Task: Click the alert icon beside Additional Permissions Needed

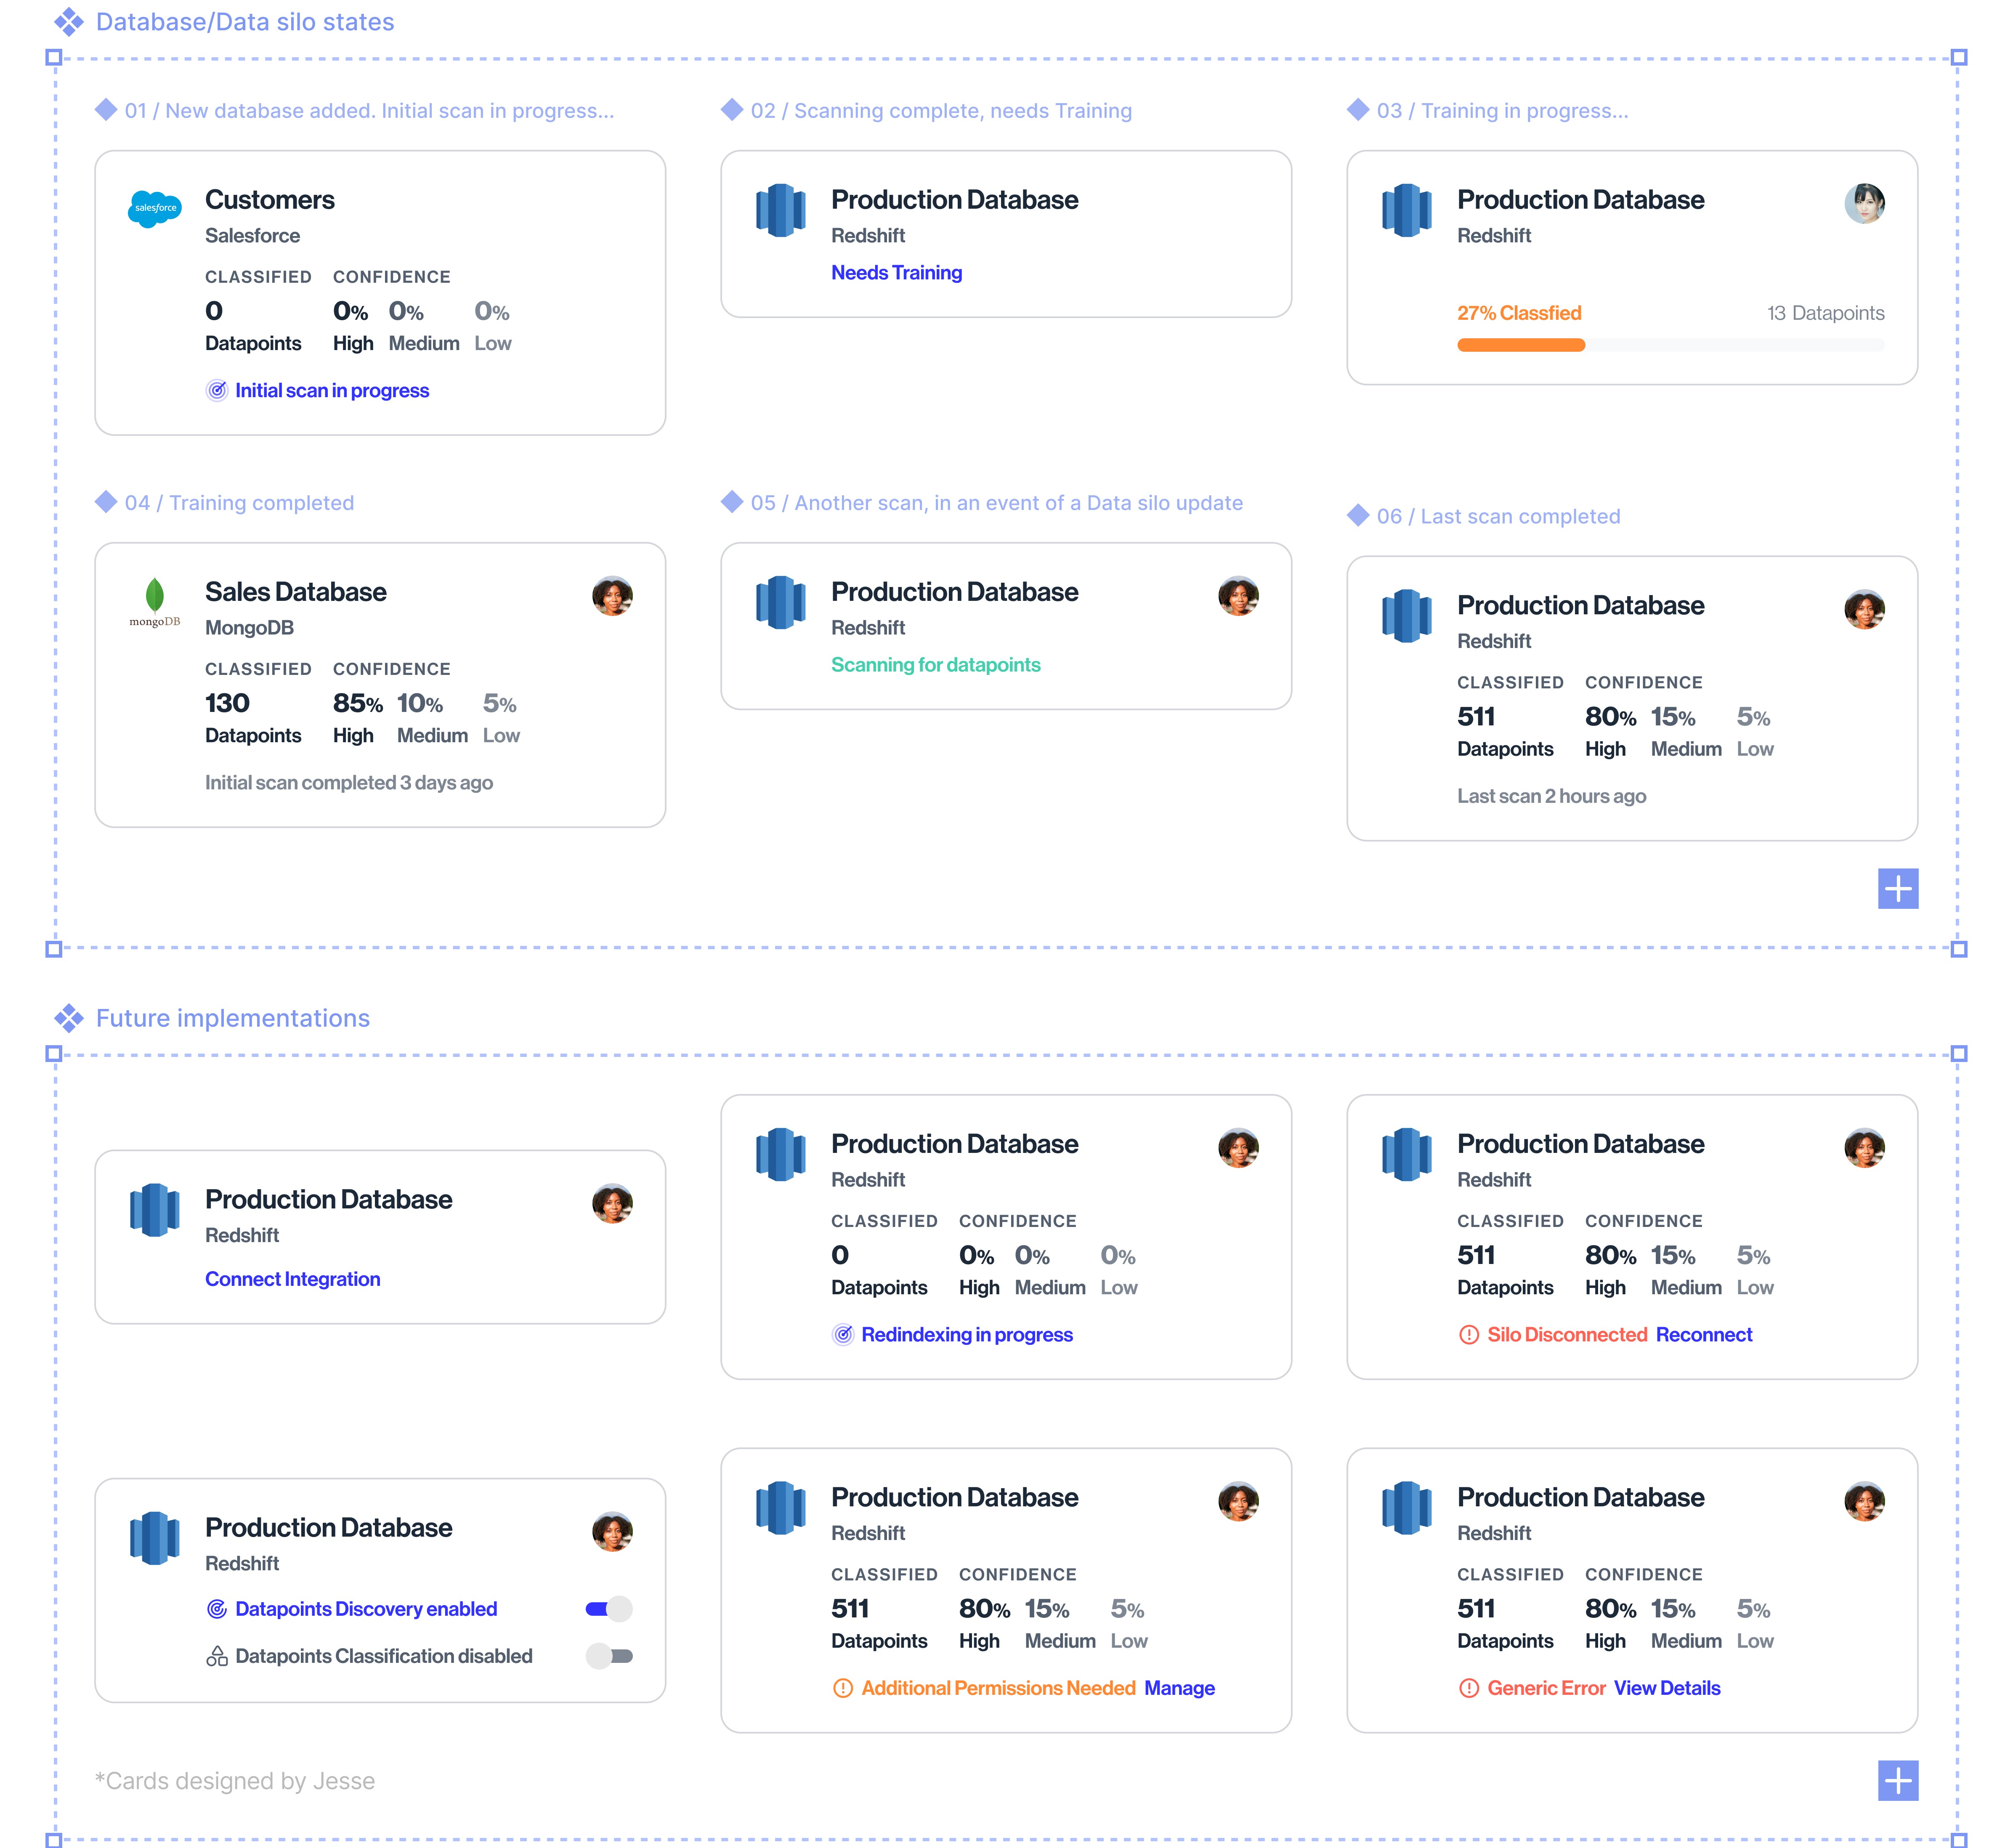Action: (x=842, y=1688)
